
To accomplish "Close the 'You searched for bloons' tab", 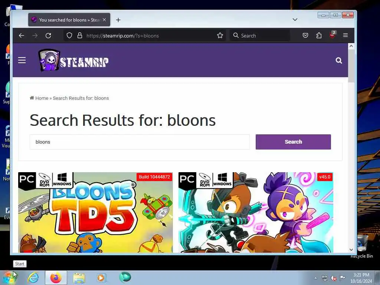I will 104,20.
